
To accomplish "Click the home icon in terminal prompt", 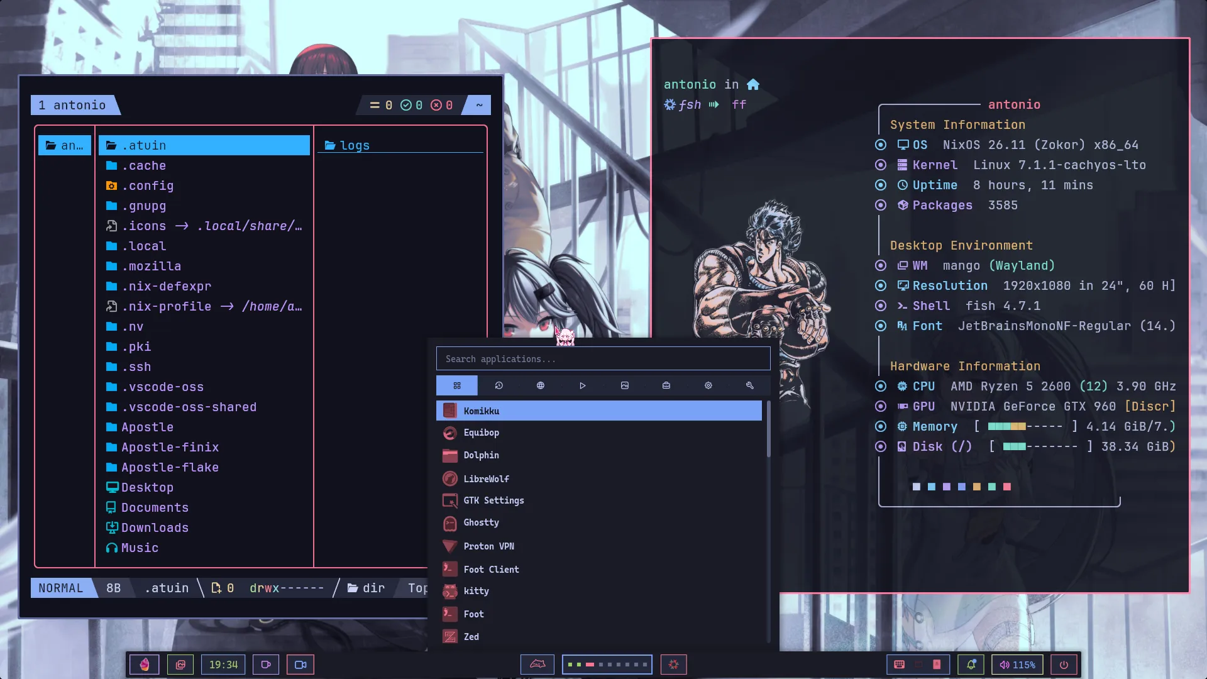I will (753, 84).
